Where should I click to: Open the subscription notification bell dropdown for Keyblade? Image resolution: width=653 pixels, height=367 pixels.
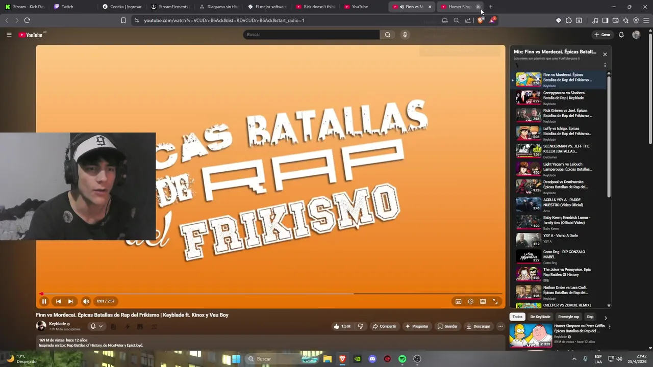coord(96,326)
